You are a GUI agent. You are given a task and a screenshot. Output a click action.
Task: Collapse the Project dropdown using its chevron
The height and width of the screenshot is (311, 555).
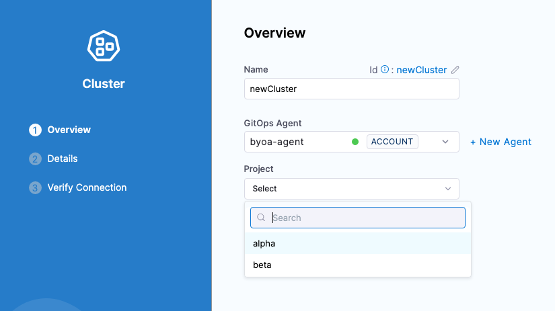pyautogui.click(x=448, y=189)
